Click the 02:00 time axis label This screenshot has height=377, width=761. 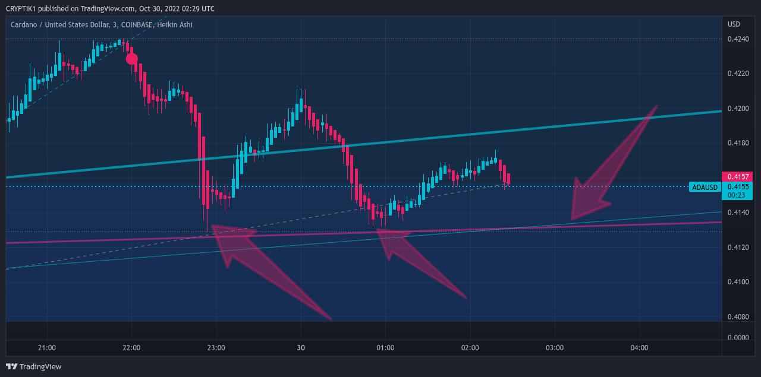coord(470,348)
